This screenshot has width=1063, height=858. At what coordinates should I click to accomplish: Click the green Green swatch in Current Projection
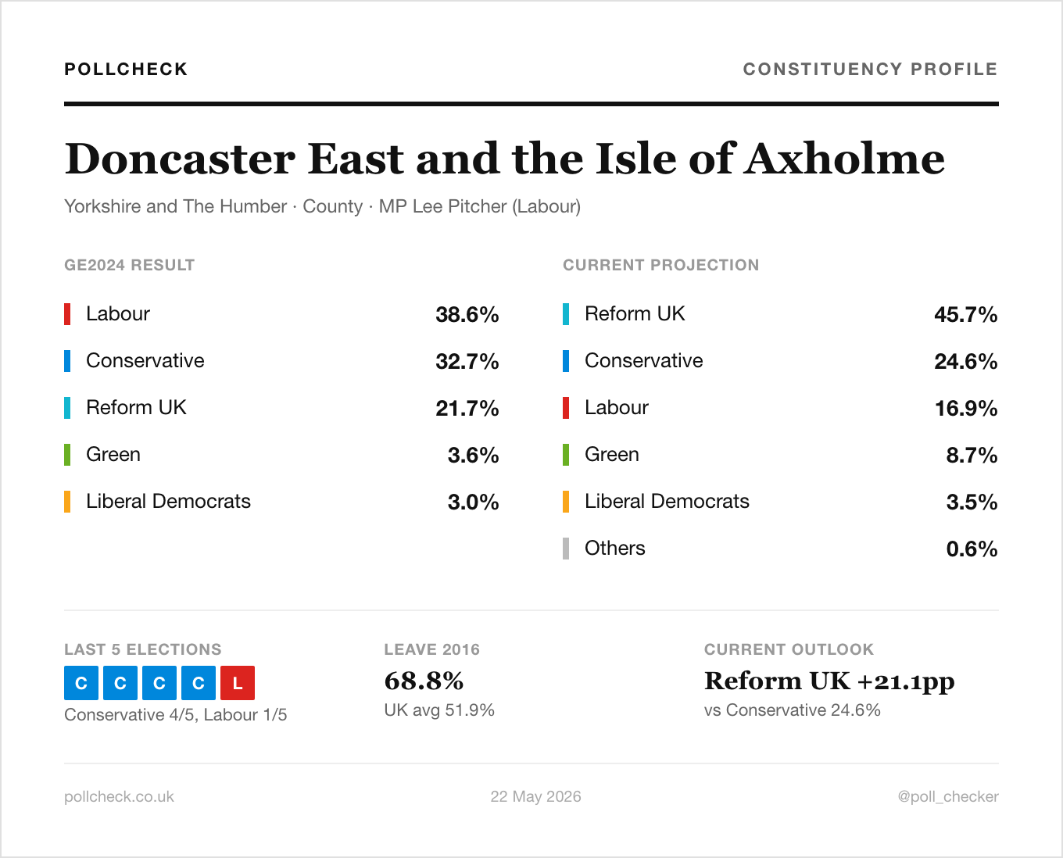point(566,455)
